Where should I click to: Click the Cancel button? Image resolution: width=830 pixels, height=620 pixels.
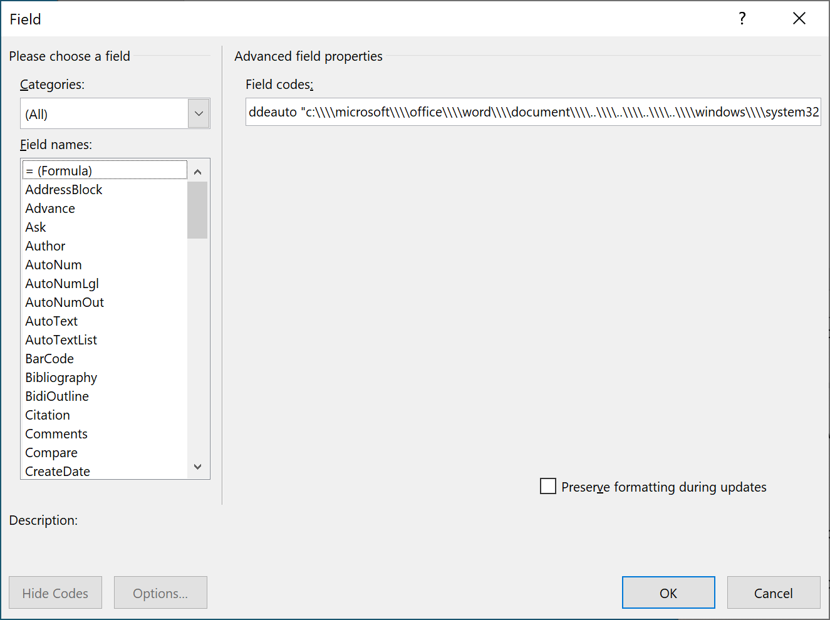click(x=773, y=592)
